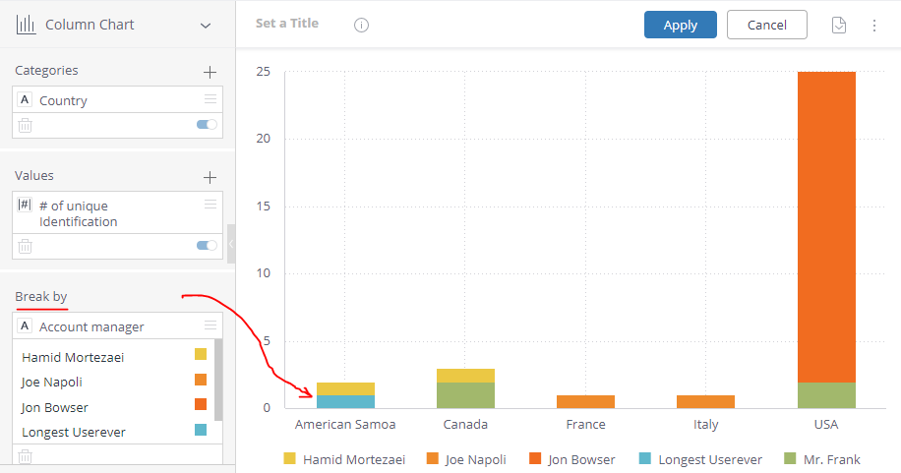Grab the reorder handle on Account manager

[210, 325]
